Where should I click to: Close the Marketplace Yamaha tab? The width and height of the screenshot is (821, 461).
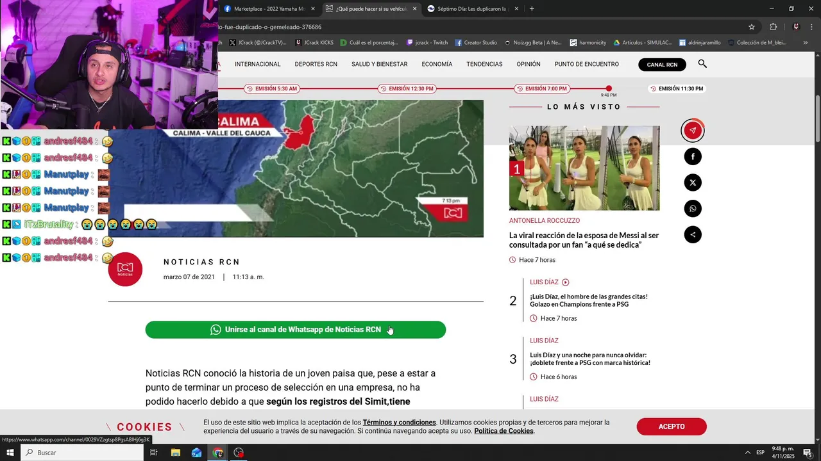[x=313, y=9]
